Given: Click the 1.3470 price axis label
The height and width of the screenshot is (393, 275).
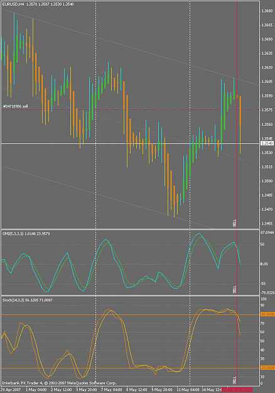Looking at the screenshot, I should click(267, 209).
